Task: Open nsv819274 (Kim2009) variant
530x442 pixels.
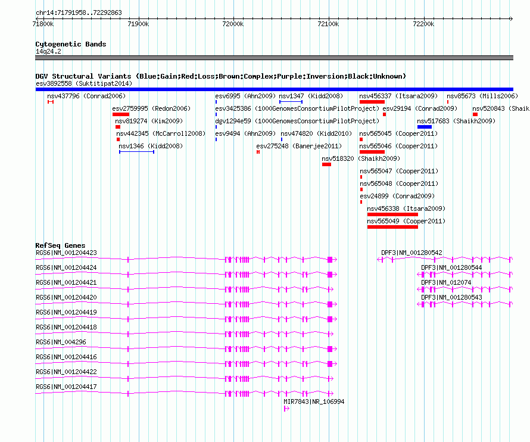Action: pos(149,121)
